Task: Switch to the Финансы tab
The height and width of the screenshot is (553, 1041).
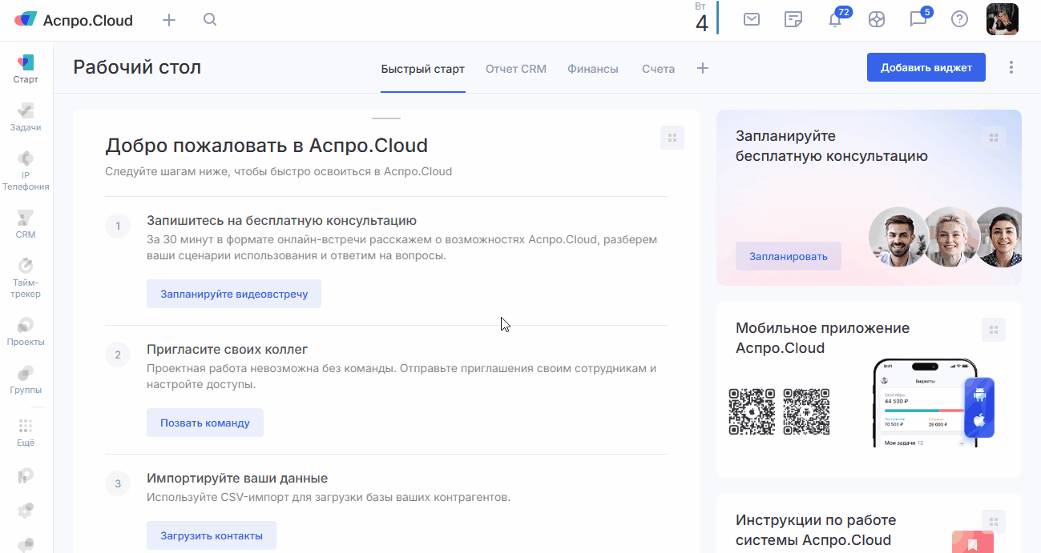Action: coord(593,69)
